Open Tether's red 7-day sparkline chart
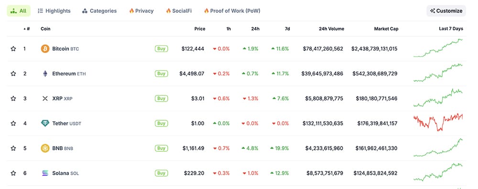478x189 pixels. coord(438,122)
